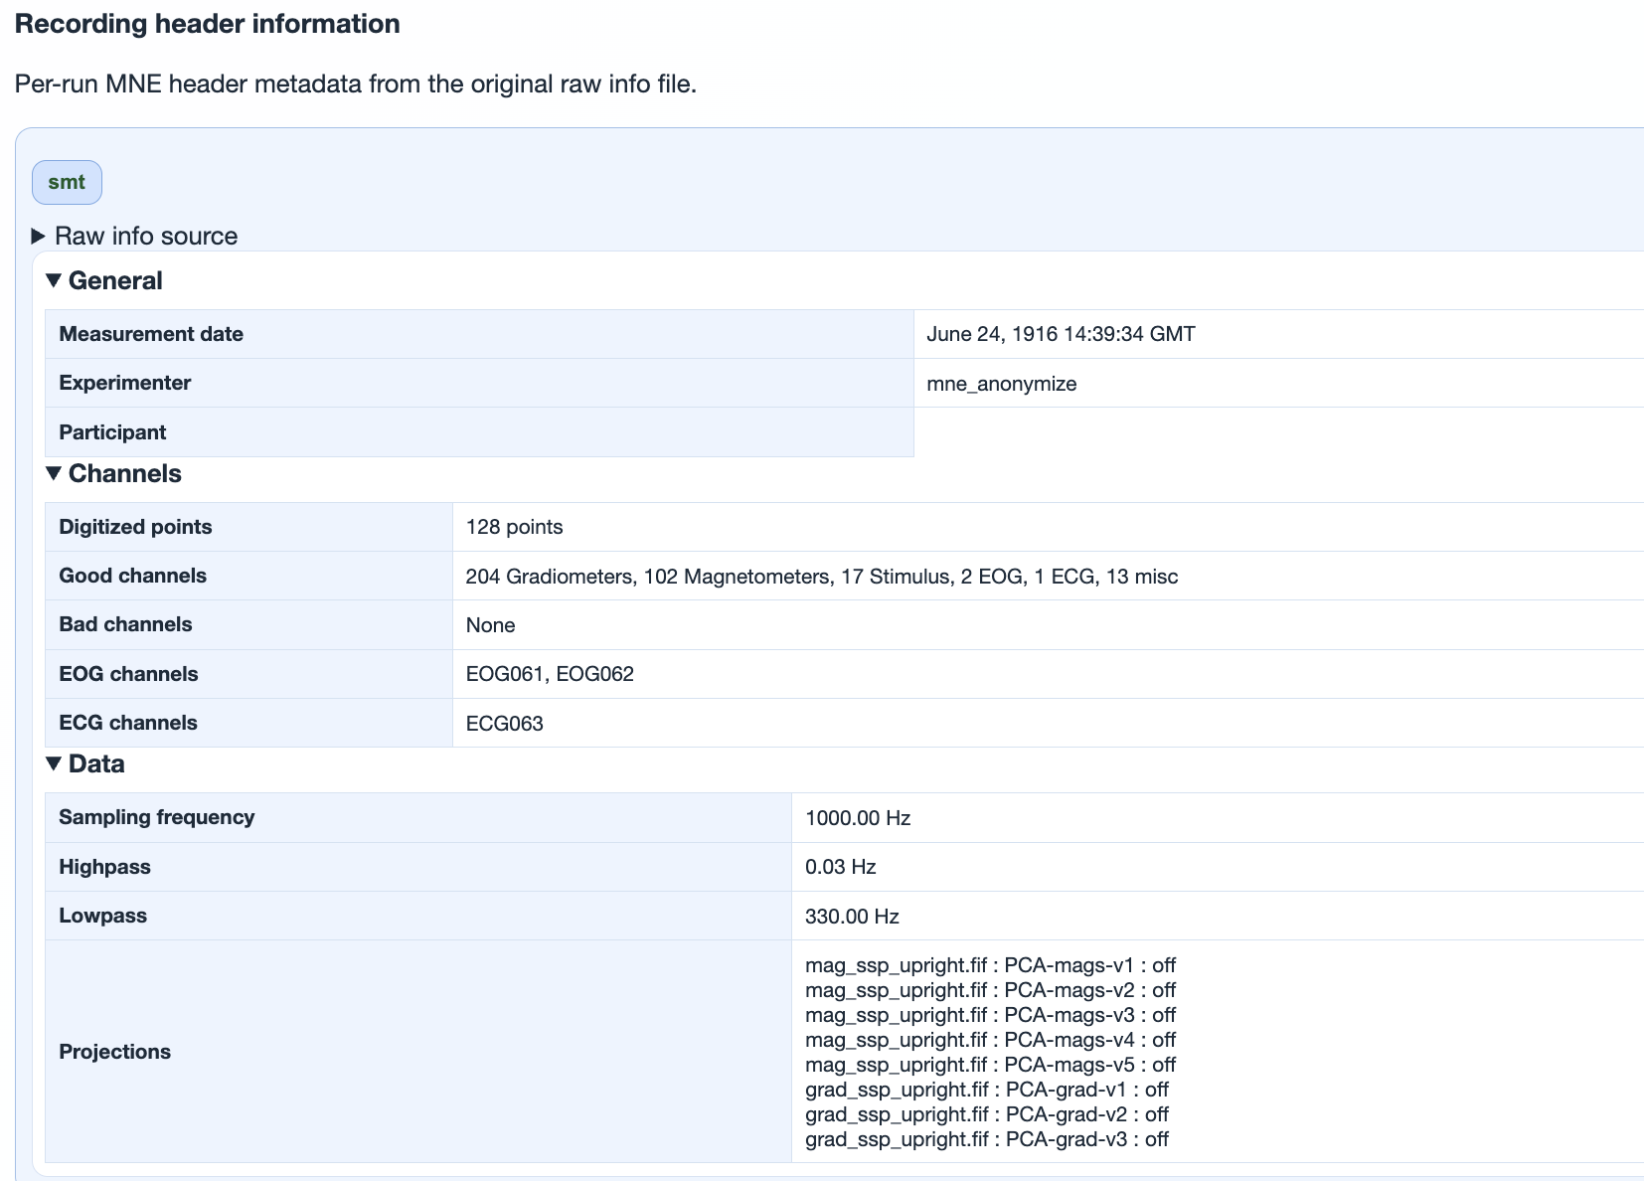The height and width of the screenshot is (1181, 1644).
Task: Click the ECG063 channel name
Action: point(504,724)
